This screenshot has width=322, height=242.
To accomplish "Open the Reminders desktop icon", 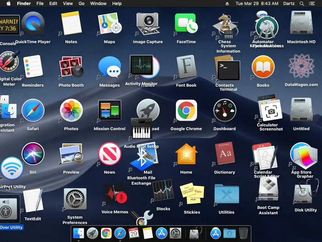I will click(x=33, y=66).
